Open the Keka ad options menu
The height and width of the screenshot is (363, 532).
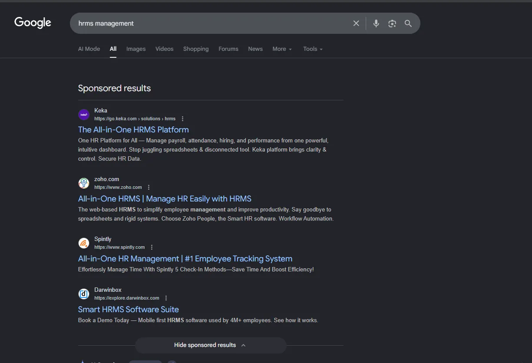(x=182, y=119)
